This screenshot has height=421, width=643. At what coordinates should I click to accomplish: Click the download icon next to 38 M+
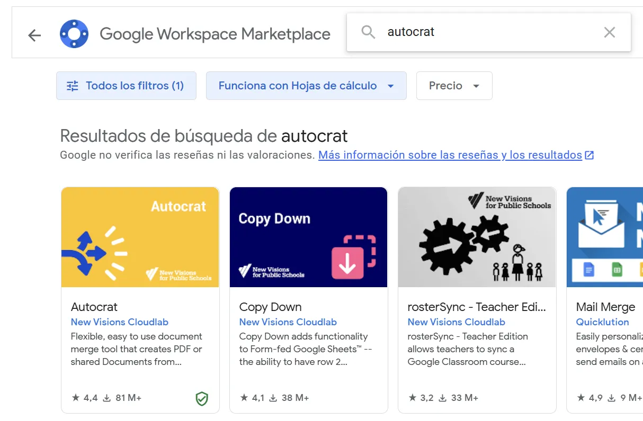coord(273,398)
